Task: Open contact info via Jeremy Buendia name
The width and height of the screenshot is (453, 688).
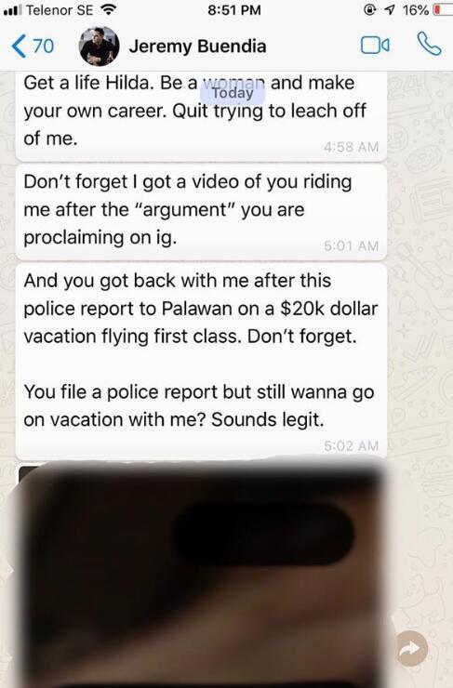Action: pos(197,46)
